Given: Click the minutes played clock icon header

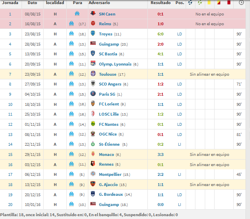Looking at the screenshot, I should 241,2.
